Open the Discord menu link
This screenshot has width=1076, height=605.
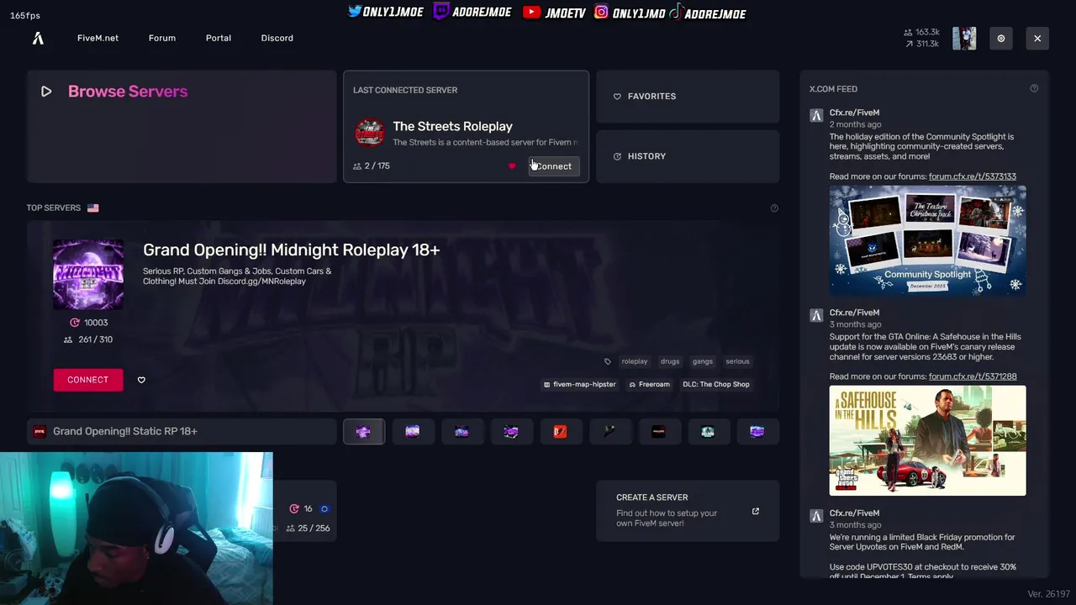(x=277, y=38)
